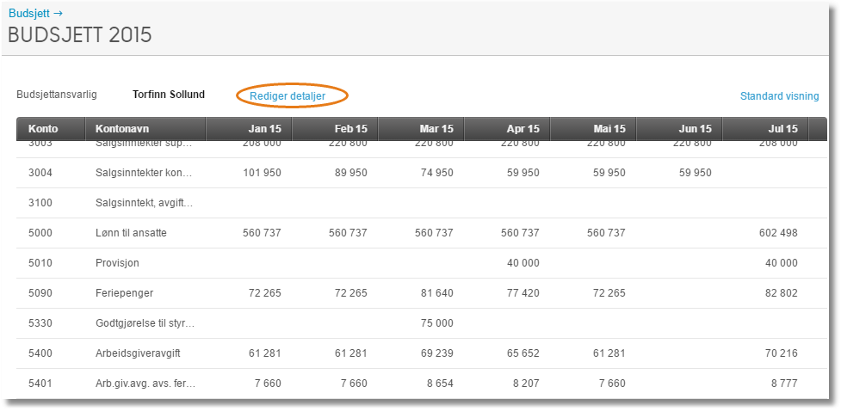This screenshot has height=411, width=841.
Task: Select the Feb 15 column header
Action: point(335,129)
